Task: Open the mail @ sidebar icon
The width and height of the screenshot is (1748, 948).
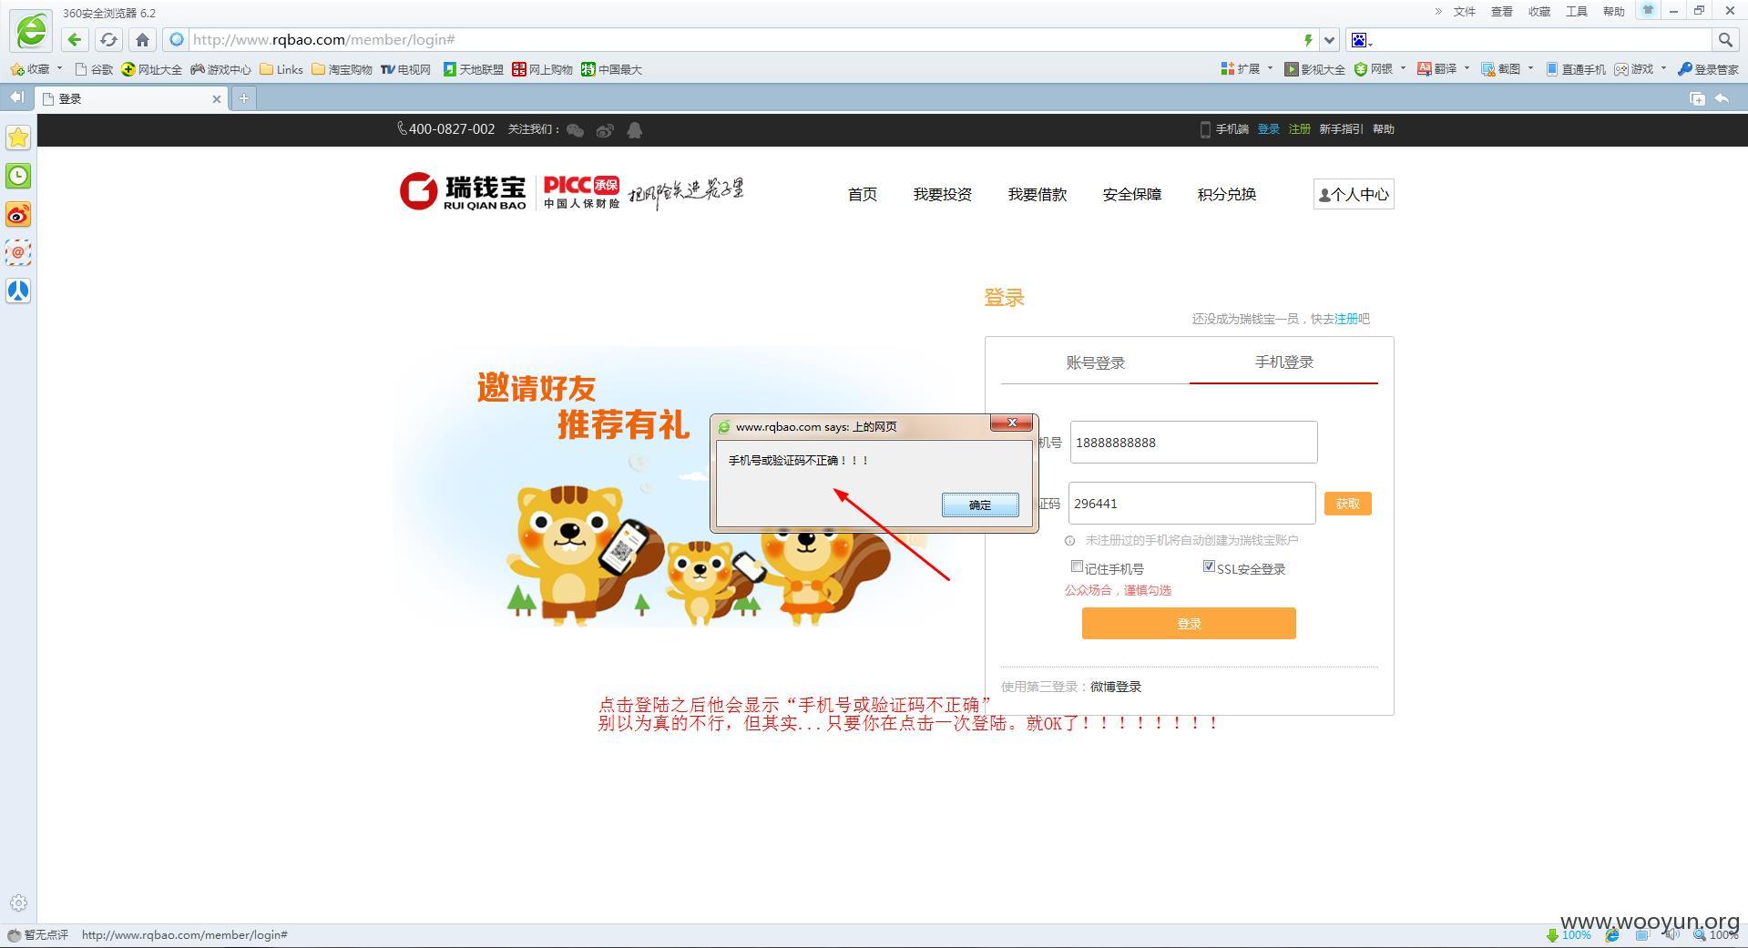Action: coord(18,252)
